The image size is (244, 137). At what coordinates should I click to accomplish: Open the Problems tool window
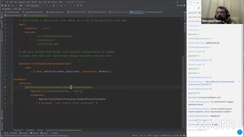[24, 133]
